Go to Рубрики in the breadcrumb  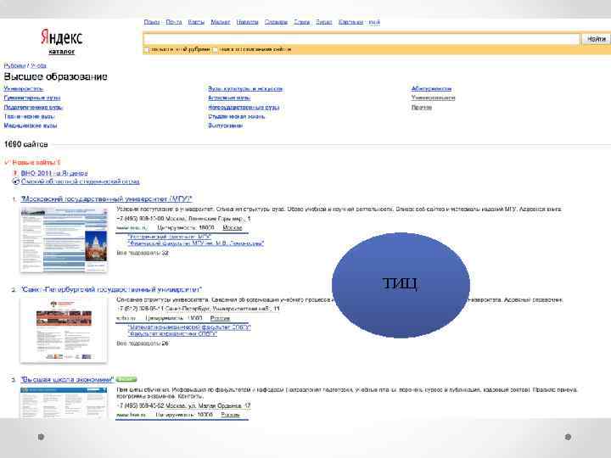pyautogui.click(x=14, y=65)
